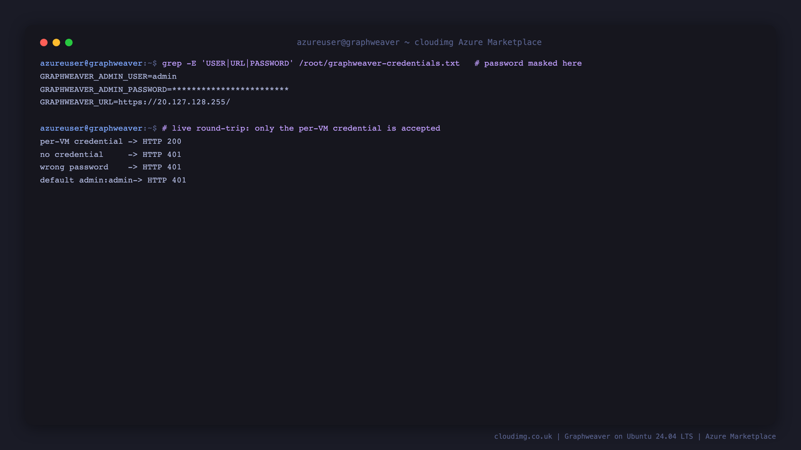Click the red close window dot
The image size is (801, 450).
pyautogui.click(x=44, y=42)
